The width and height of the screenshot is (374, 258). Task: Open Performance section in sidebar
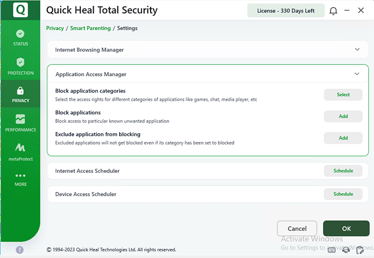[x=20, y=123]
